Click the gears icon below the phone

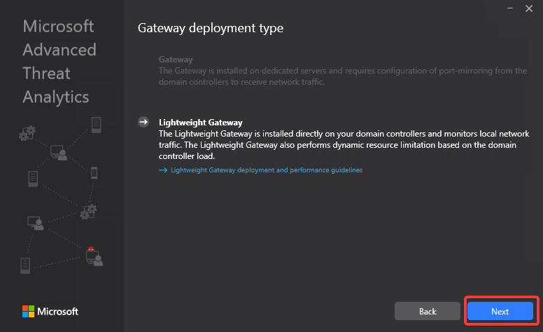88,211
